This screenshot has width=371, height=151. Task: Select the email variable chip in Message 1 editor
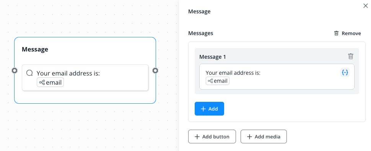[218, 81]
